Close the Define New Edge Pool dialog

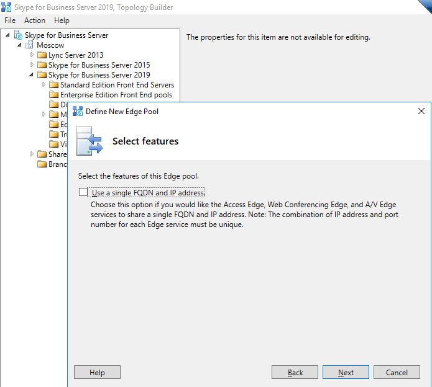(421, 111)
